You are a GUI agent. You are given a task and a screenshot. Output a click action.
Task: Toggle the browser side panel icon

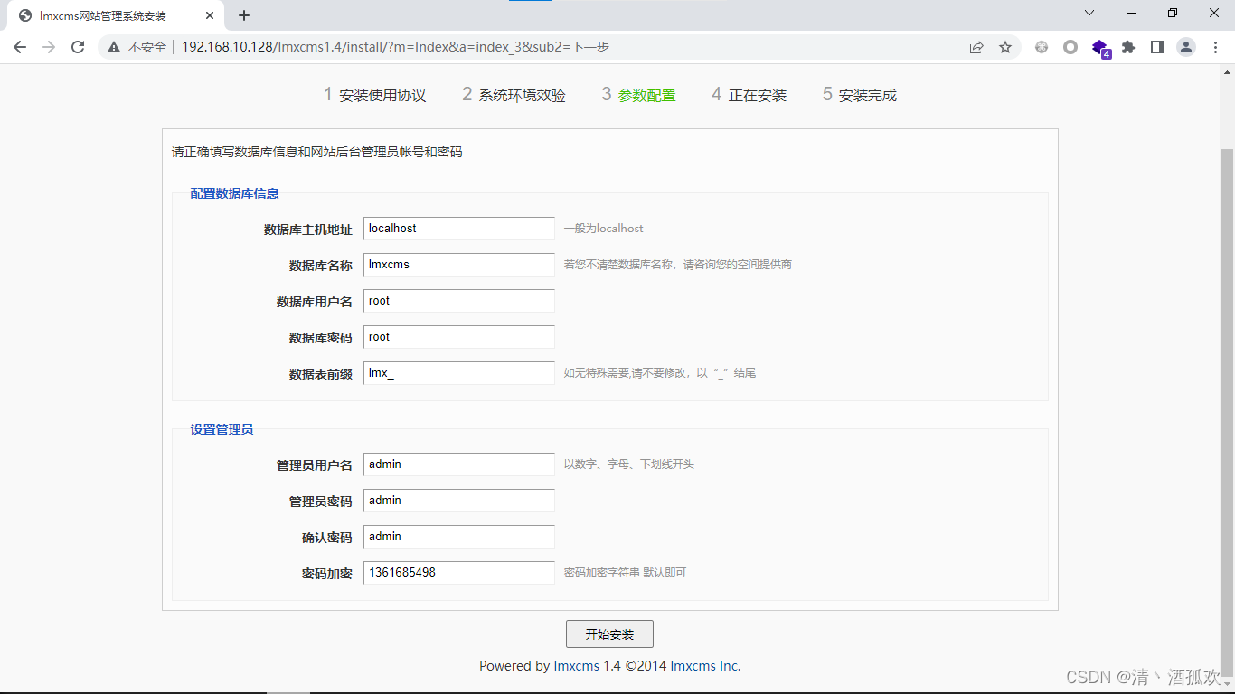1157,47
